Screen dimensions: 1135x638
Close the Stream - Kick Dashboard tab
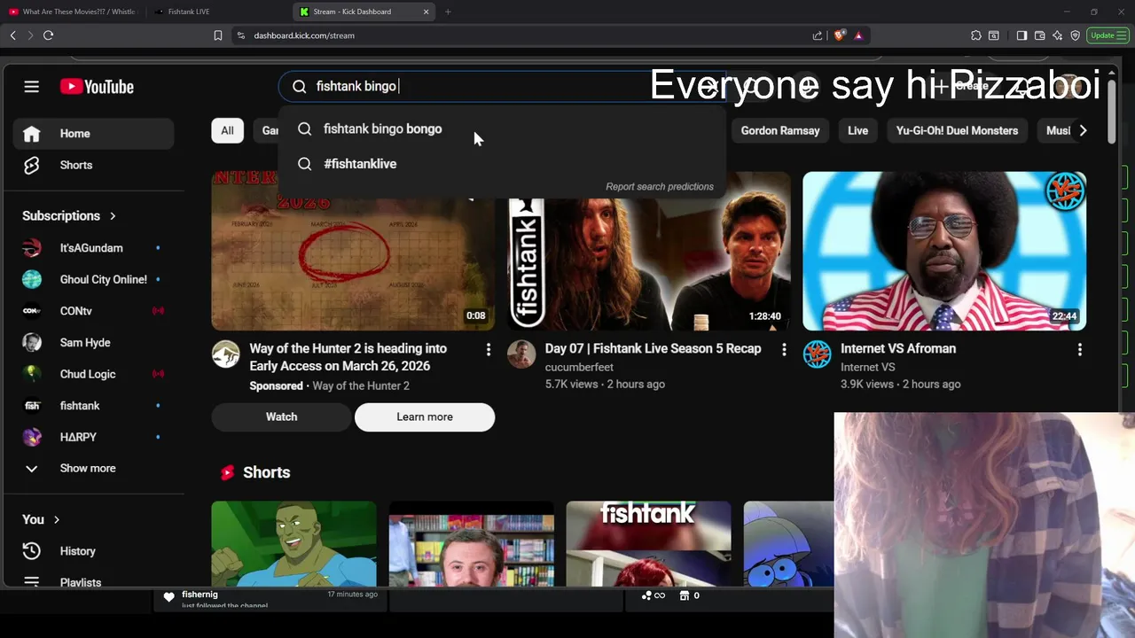[426, 12]
